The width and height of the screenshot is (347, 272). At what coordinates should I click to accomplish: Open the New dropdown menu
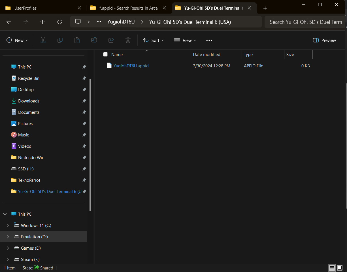coord(17,40)
